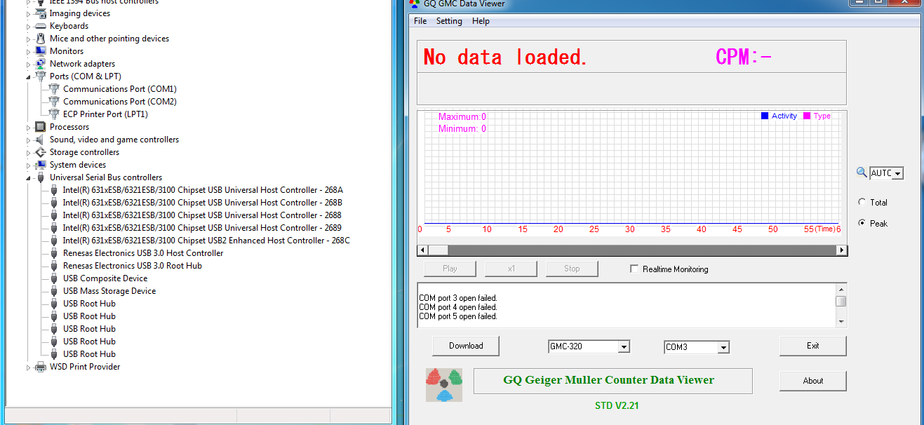Click the Keyboards category icon
Viewport: 924px width, 425px height.
pos(41,26)
